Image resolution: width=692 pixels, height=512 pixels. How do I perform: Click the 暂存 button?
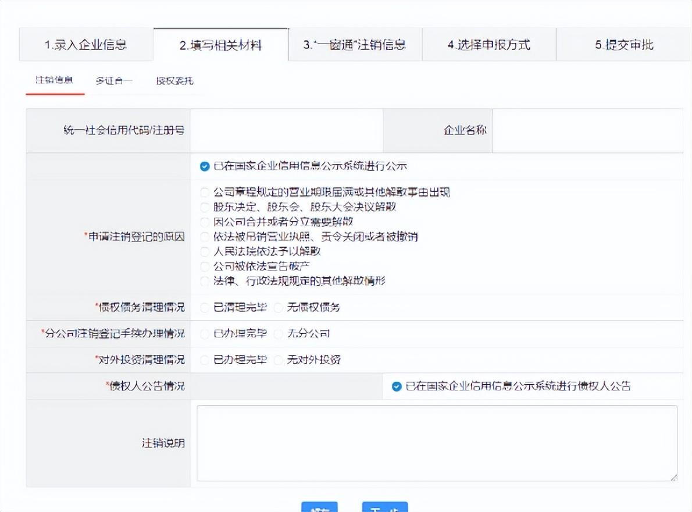(319, 507)
